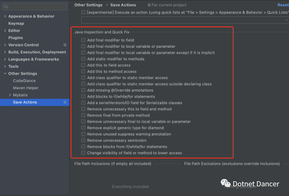Open Maven Helper settings page

click(x=26, y=88)
